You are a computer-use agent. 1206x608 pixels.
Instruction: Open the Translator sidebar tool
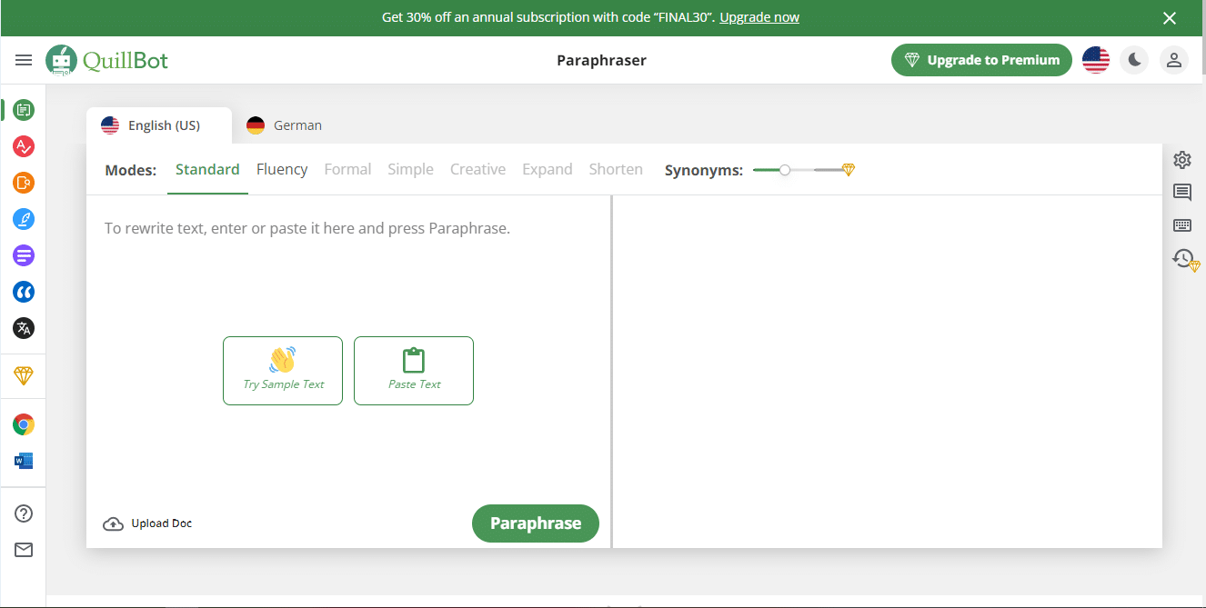tap(24, 328)
